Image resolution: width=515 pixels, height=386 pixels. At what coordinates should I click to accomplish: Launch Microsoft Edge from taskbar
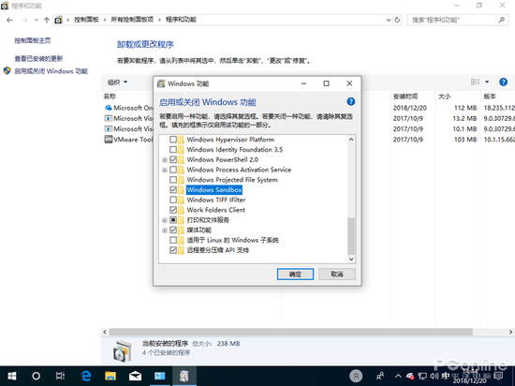(x=86, y=376)
